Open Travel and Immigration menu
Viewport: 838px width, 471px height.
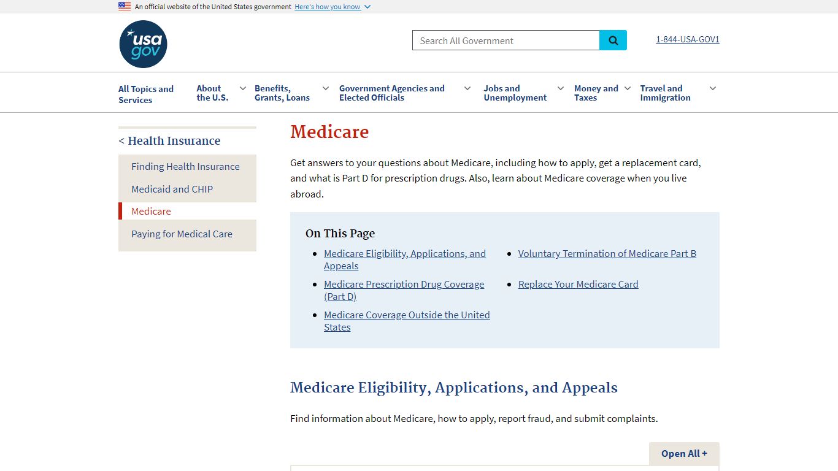pyautogui.click(x=665, y=93)
